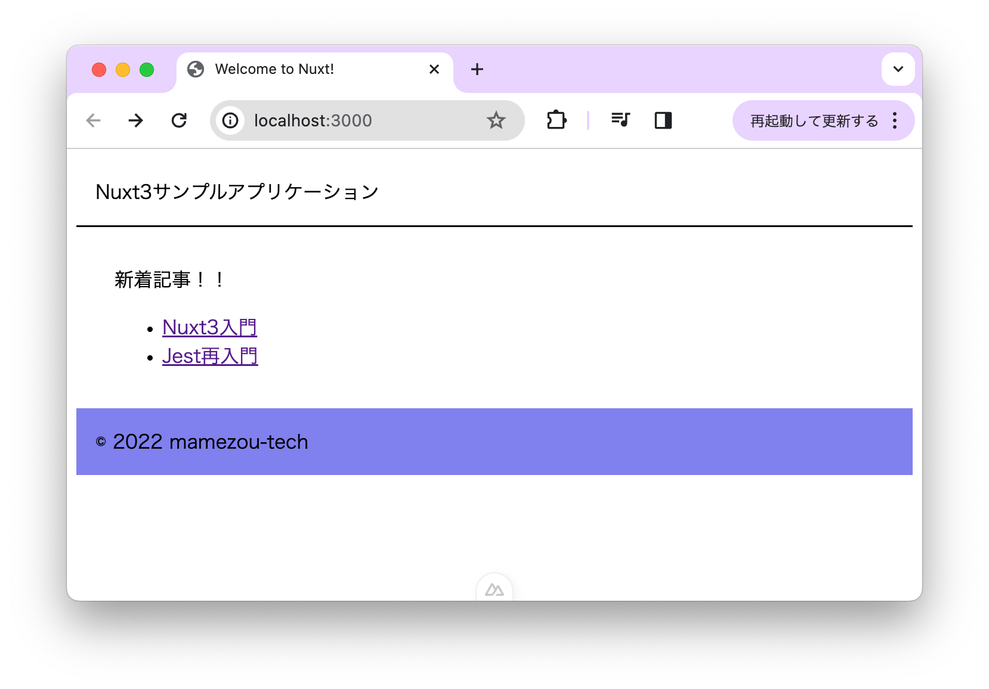This screenshot has height=689, width=989.
Task: Open the Nuxt DevTools floating icon
Action: click(x=494, y=589)
